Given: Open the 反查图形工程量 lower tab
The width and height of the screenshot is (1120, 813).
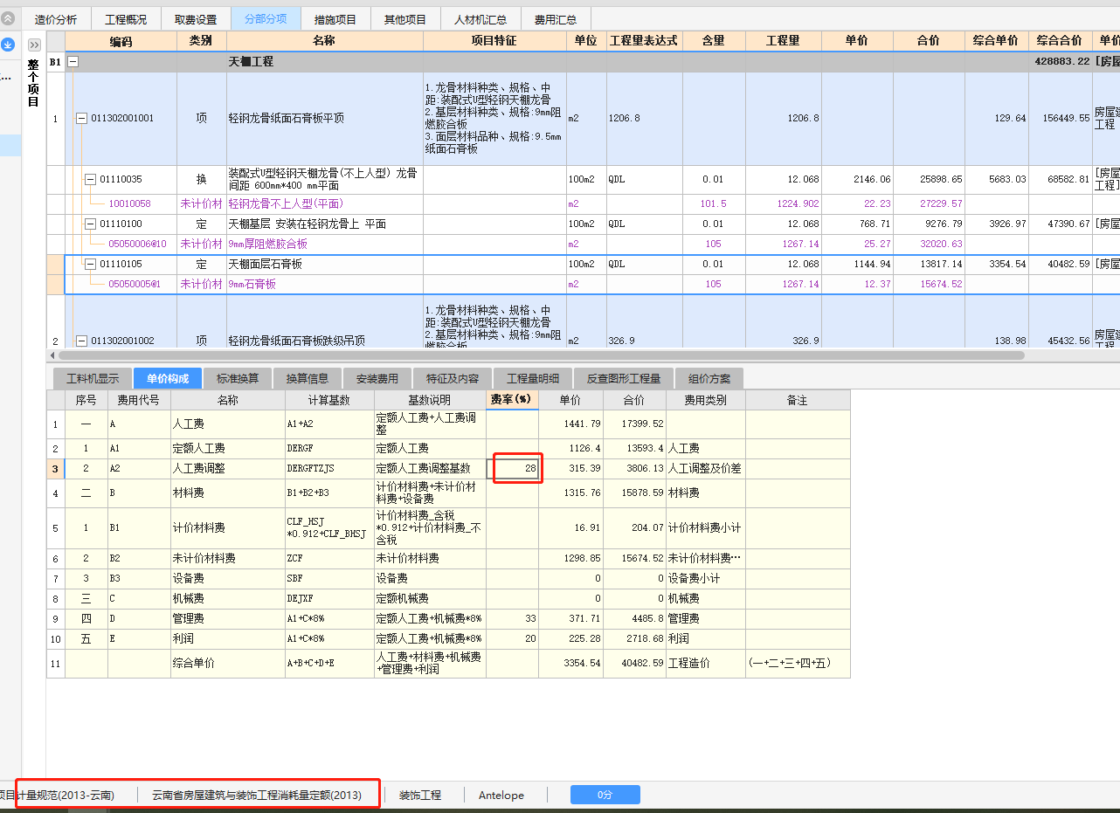Looking at the screenshot, I should [x=624, y=378].
